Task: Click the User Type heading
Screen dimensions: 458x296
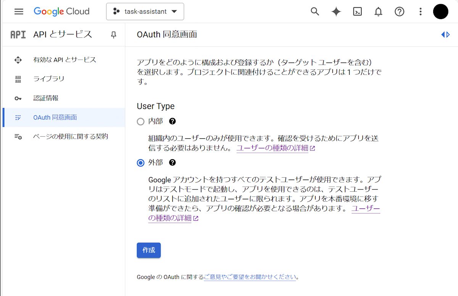Action: coord(156,106)
